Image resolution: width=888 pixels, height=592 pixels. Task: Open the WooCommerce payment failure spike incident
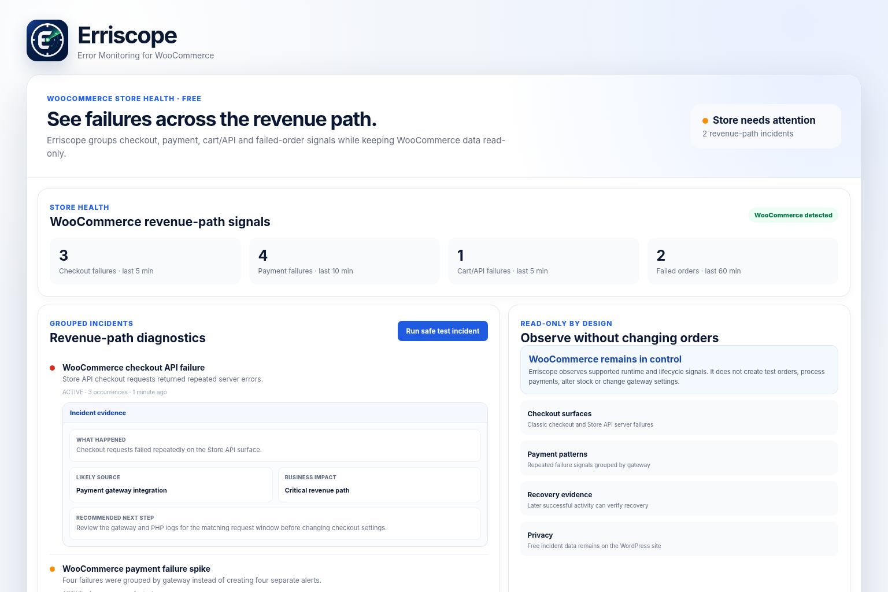tap(136, 569)
